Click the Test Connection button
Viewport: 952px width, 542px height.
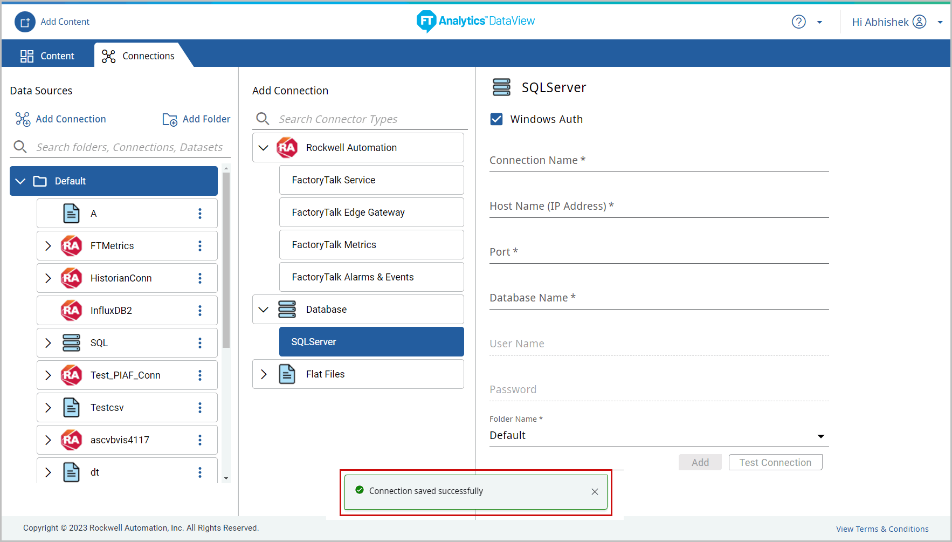pyautogui.click(x=775, y=463)
